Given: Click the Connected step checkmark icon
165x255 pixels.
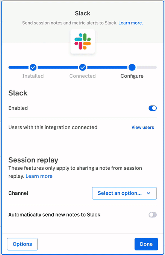Looking at the screenshot, I should pos(83,67).
